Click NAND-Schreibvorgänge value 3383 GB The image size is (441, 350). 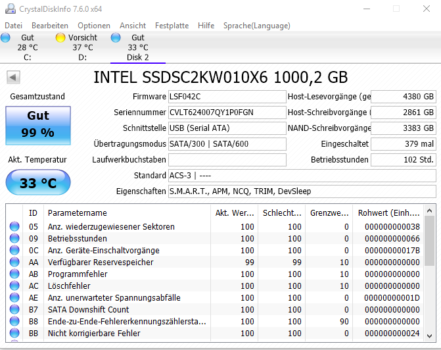[x=404, y=128]
